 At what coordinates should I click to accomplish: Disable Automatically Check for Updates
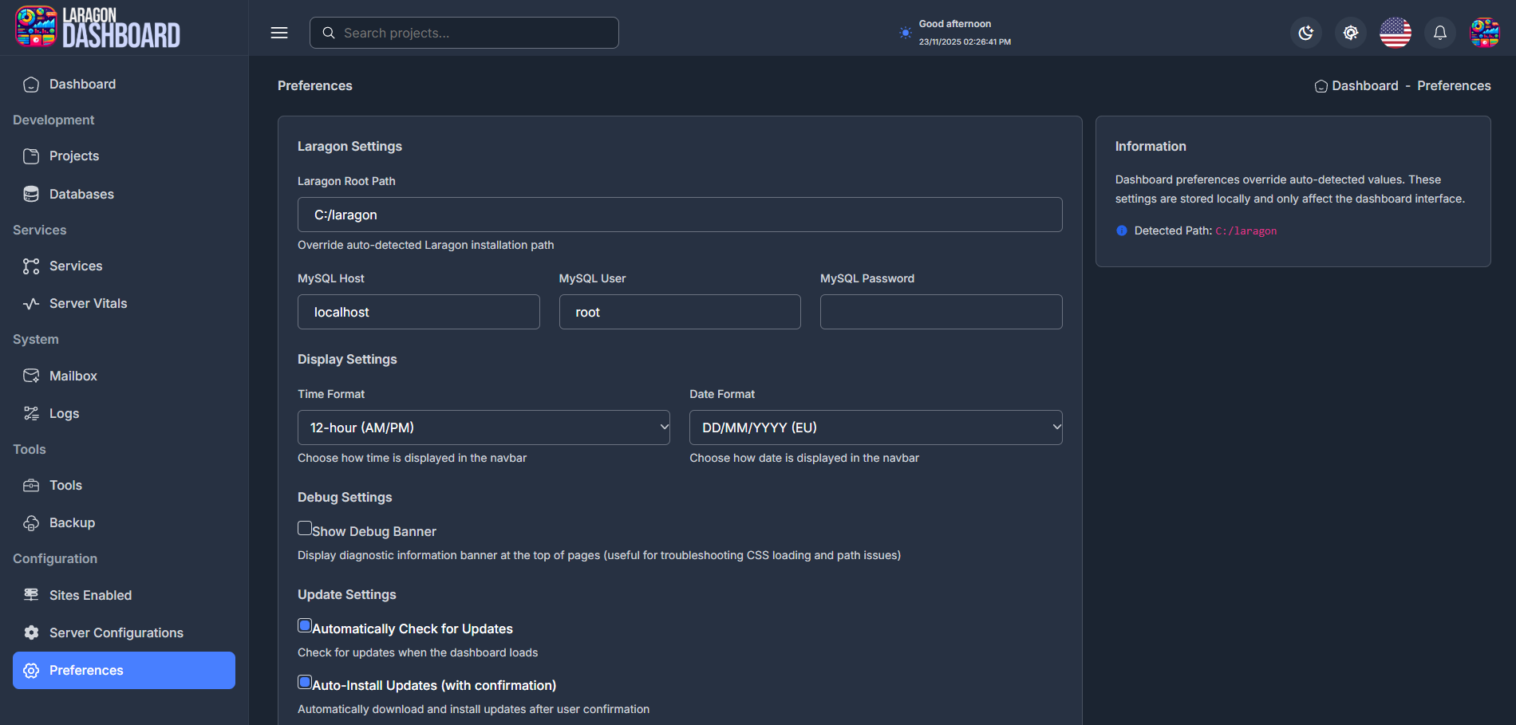[x=304, y=625]
